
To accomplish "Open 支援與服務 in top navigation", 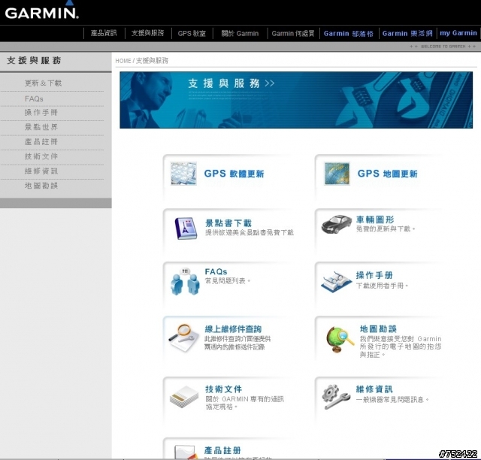I will coord(147,33).
